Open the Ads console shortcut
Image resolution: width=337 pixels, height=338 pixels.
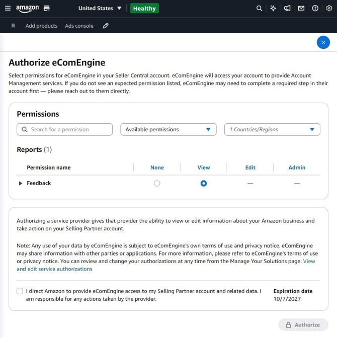click(x=79, y=26)
